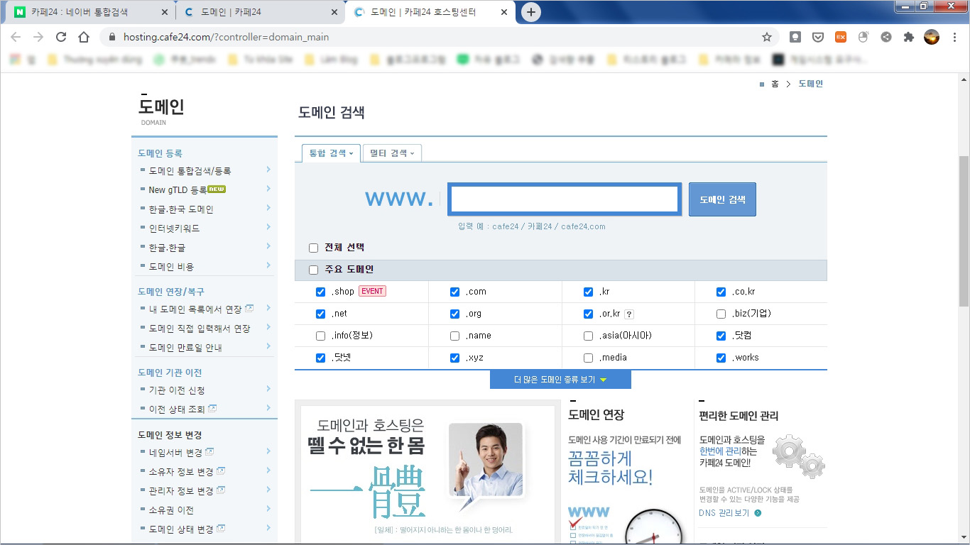Open the 한글.한글 sidebar link
The width and height of the screenshot is (970, 545).
167,248
